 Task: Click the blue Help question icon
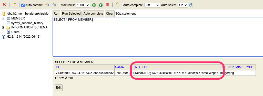[x=191, y=5]
